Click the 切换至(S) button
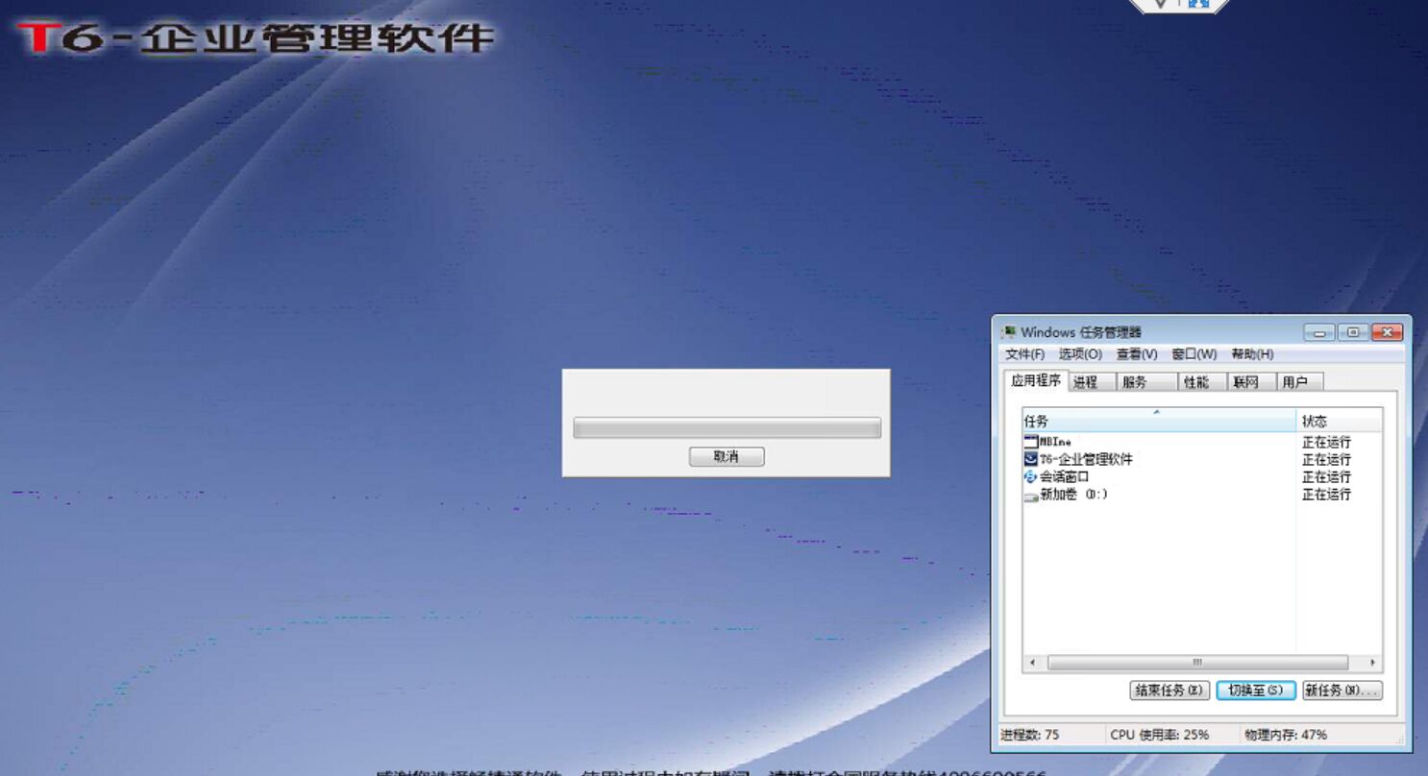 click(1256, 691)
